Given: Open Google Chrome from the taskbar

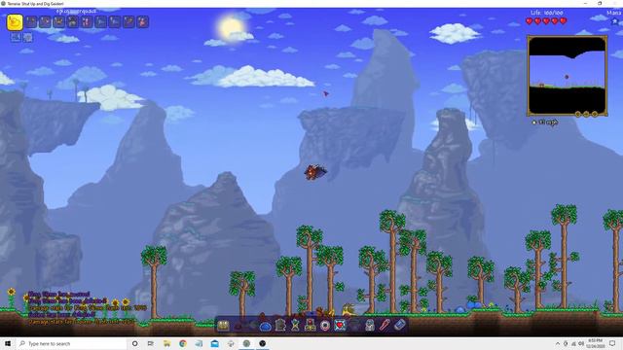Looking at the screenshot, I should (x=183, y=343).
